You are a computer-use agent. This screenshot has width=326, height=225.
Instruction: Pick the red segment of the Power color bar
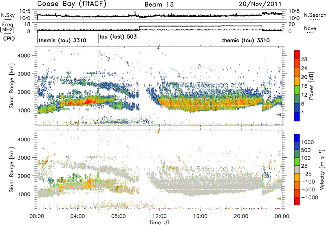click(x=297, y=54)
